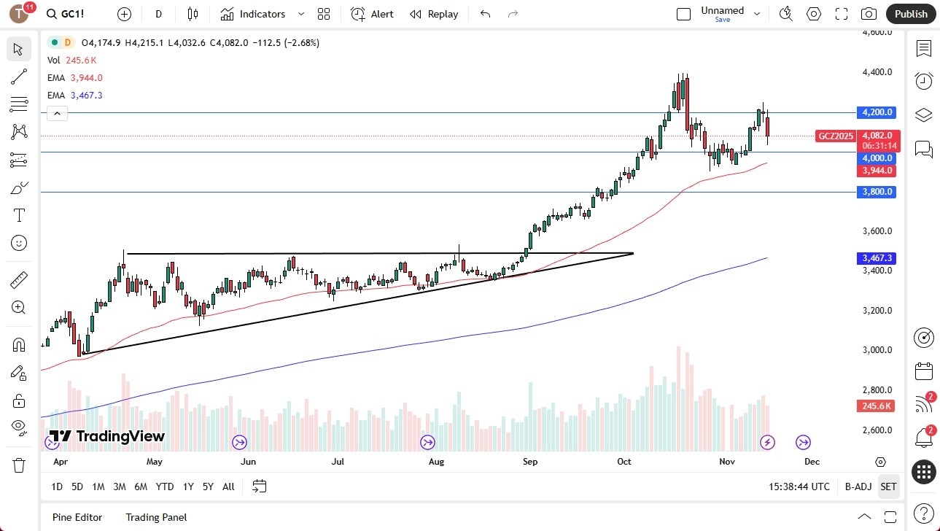
Task: Lock all drawings with the padlock toggle
Action: click(x=18, y=400)
